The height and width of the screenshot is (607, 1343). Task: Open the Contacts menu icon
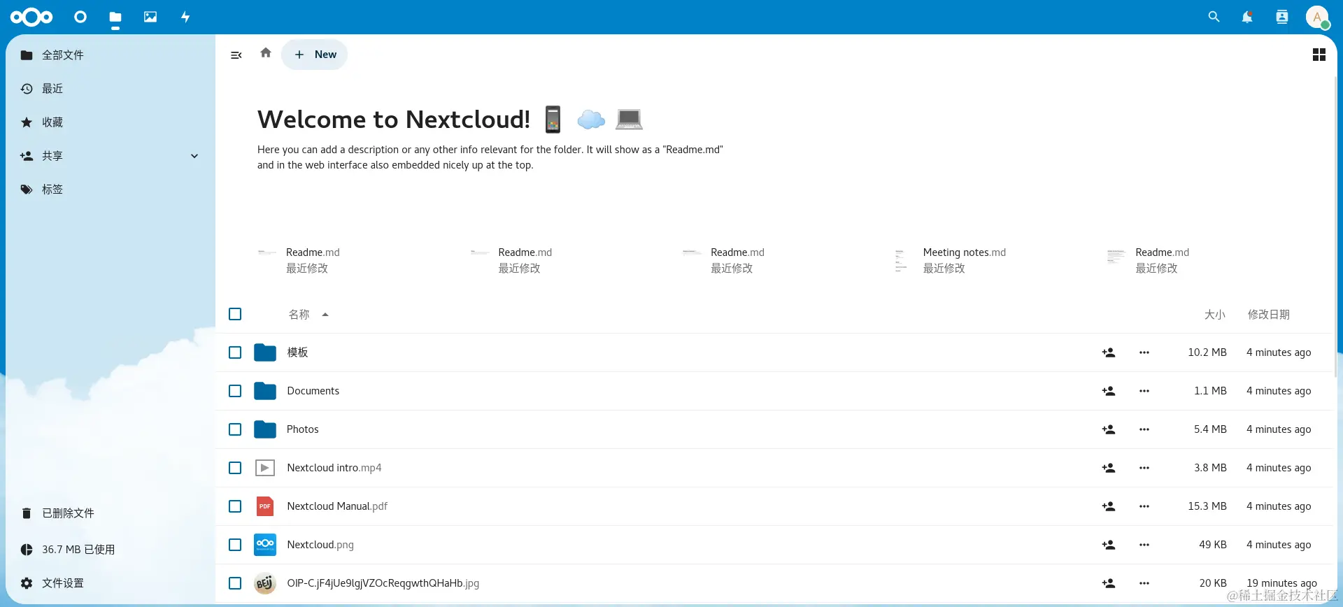[1282, 17]
